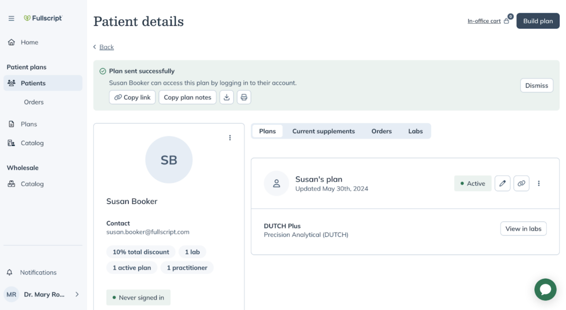Go Back via the Back link
The image size is (566, 310).
(x=107, y=47)
